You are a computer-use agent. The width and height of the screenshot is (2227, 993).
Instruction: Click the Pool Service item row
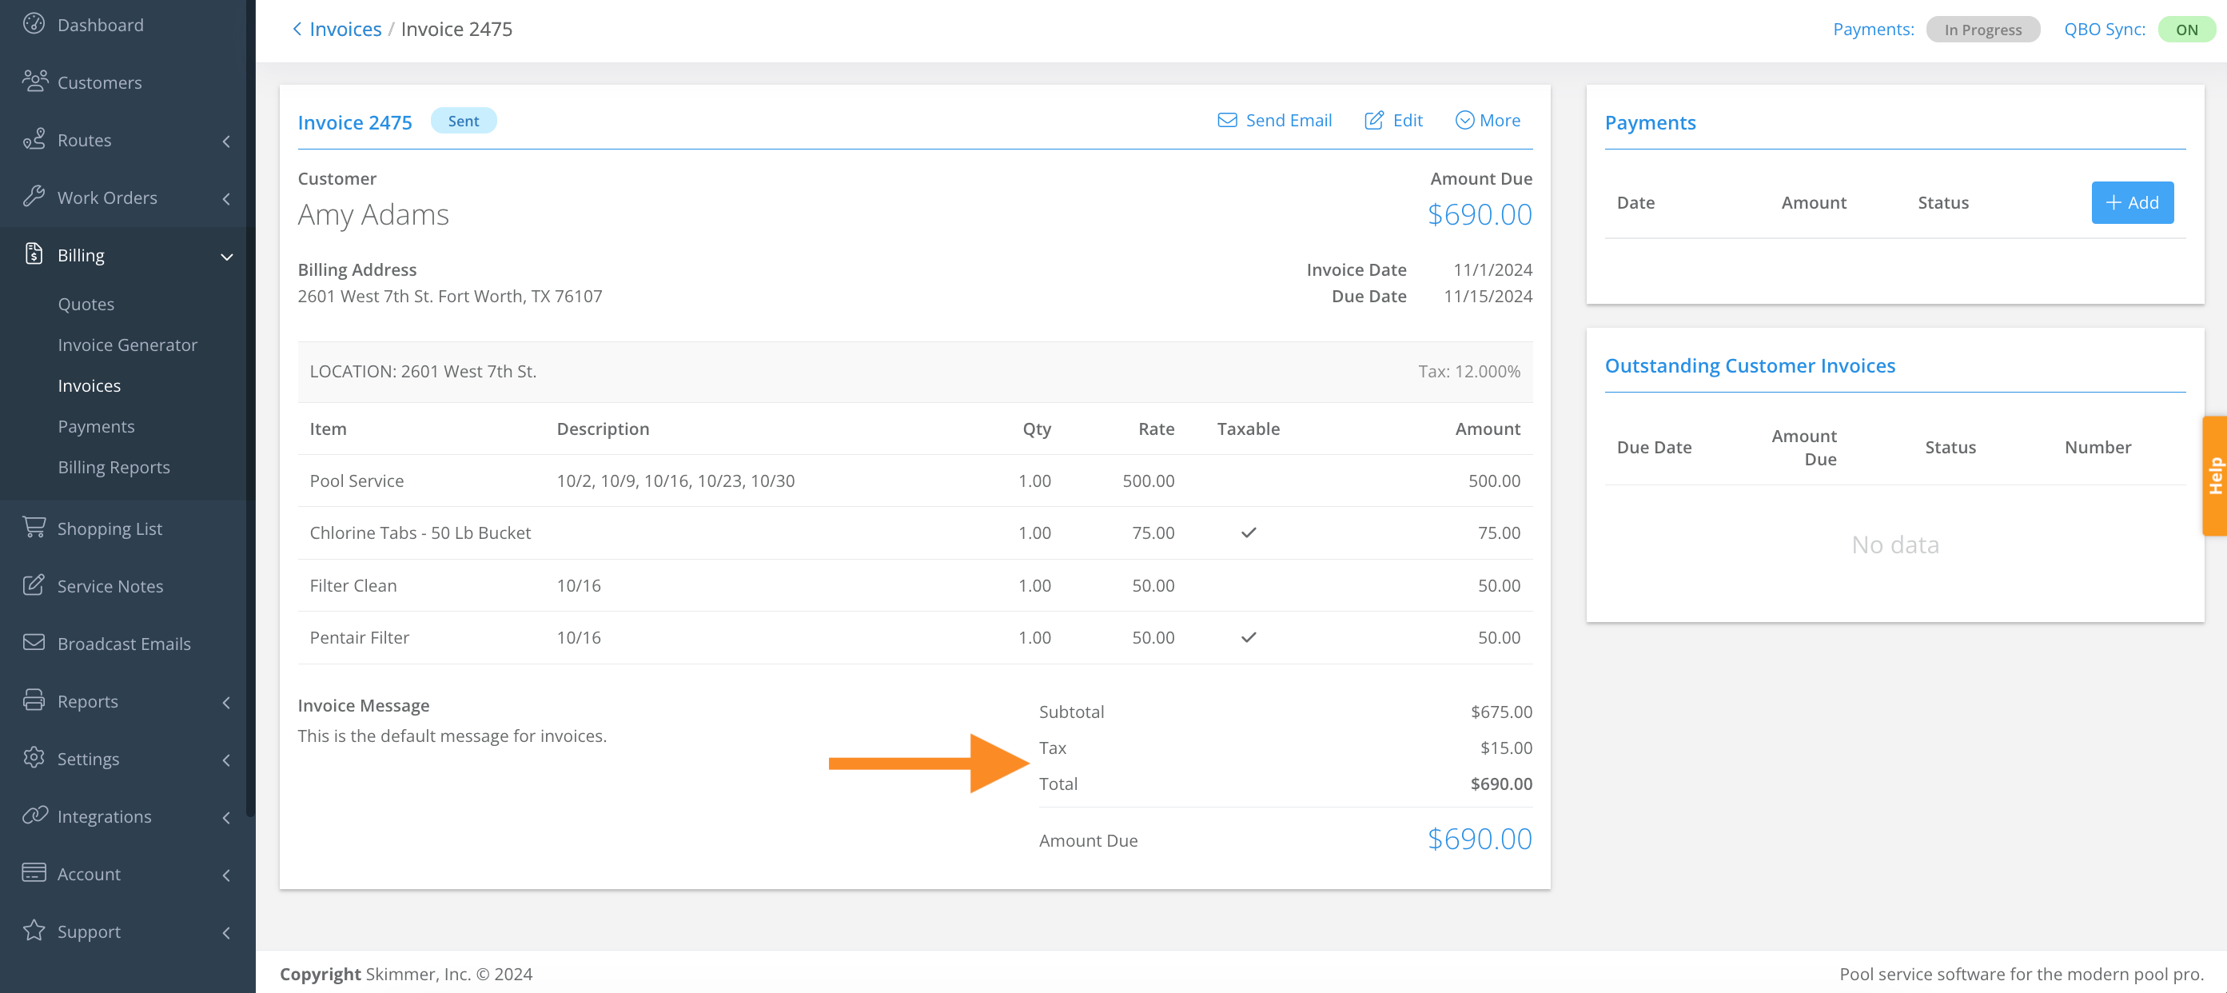pos(914,481)
